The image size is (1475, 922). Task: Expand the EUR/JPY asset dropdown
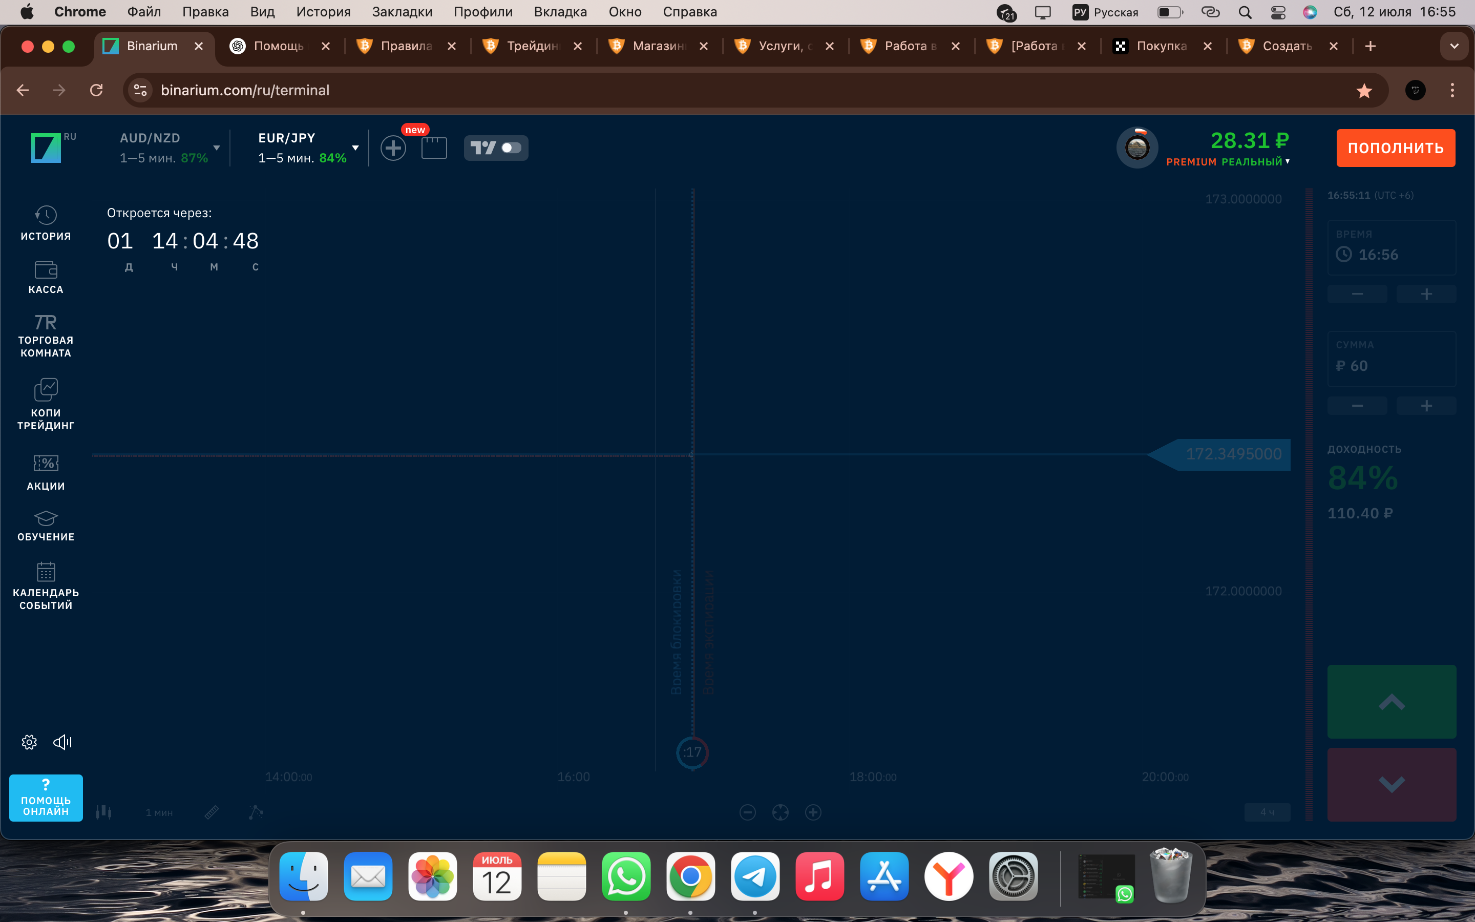pyautogui.click(x=355, y=148)
